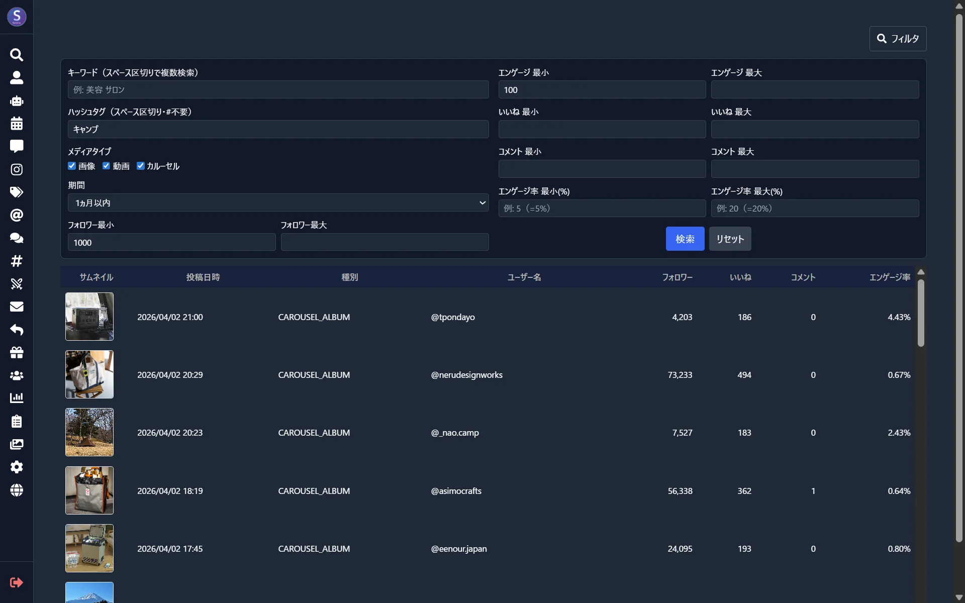Click the リセット button
This screenshot has height=603, width=965.
pos(730,239)
